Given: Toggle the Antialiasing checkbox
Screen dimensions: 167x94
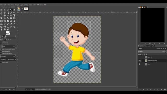Looking at the screenshot, I should (x=1, y=42).
